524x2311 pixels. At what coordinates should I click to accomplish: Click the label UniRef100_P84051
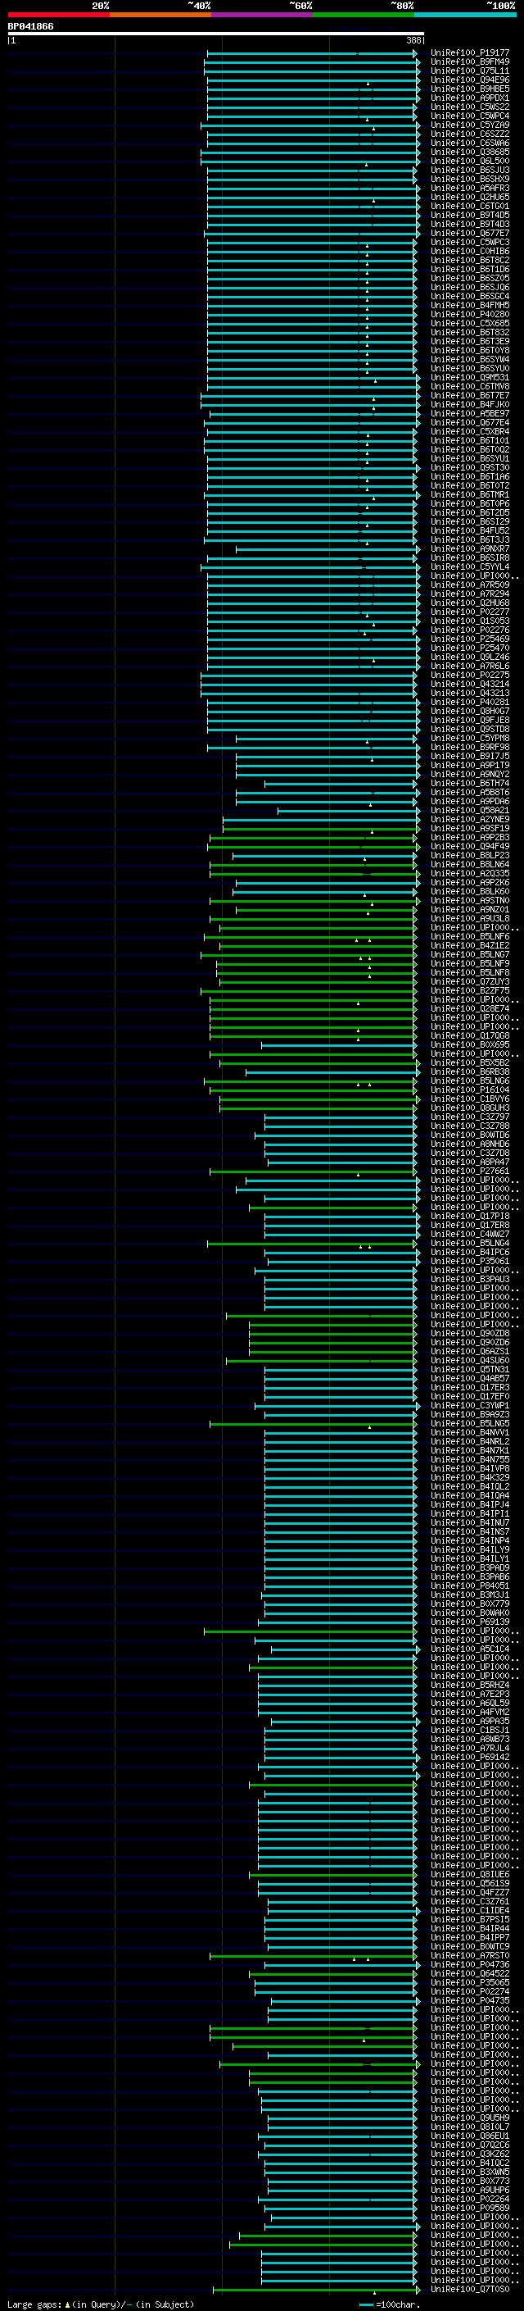(x=469, y=1585)
